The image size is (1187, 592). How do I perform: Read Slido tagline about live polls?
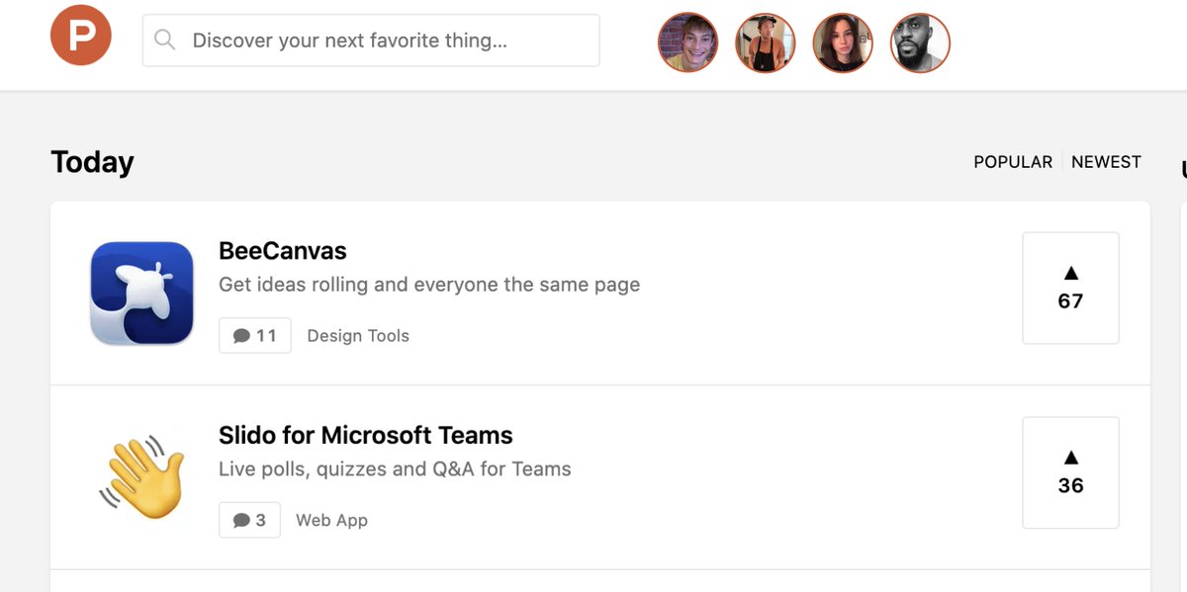(395, 469)
